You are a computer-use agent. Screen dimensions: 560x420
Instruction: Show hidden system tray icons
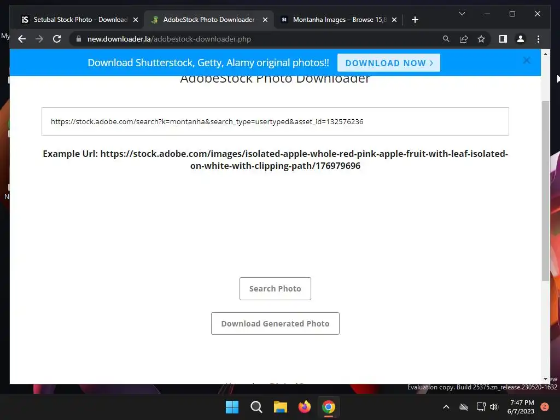(x=446, y=407)
